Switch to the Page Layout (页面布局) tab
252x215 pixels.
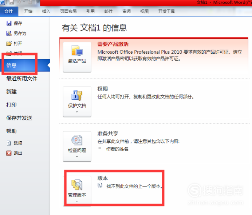68,11
